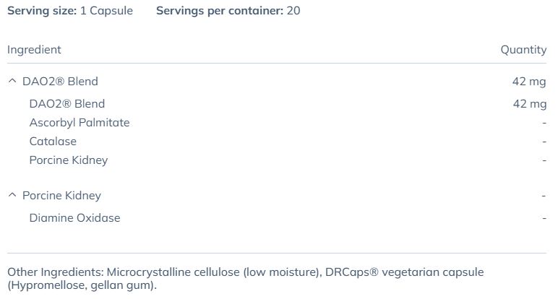Image resolution: width=558 pixels, height=299 pixels.
Task: Click the Quantity column header
Action: pyautogui.click(x=523, y=50)
